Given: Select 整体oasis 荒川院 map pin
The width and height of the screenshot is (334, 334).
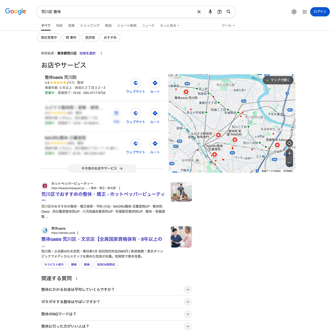Looking at the screenshot, I should (x=186, y=92).
